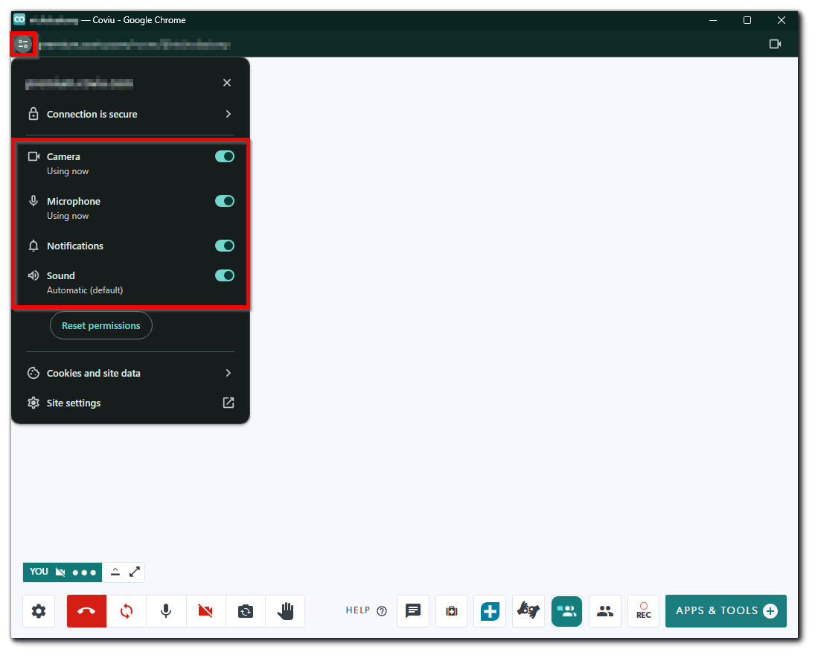Switch camera using the camera flip icon
Screen dimensions: 818x658
point(246,611)
